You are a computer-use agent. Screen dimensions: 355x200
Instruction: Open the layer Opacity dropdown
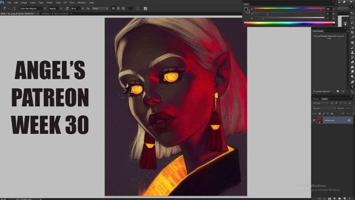[x=353, y=108]
